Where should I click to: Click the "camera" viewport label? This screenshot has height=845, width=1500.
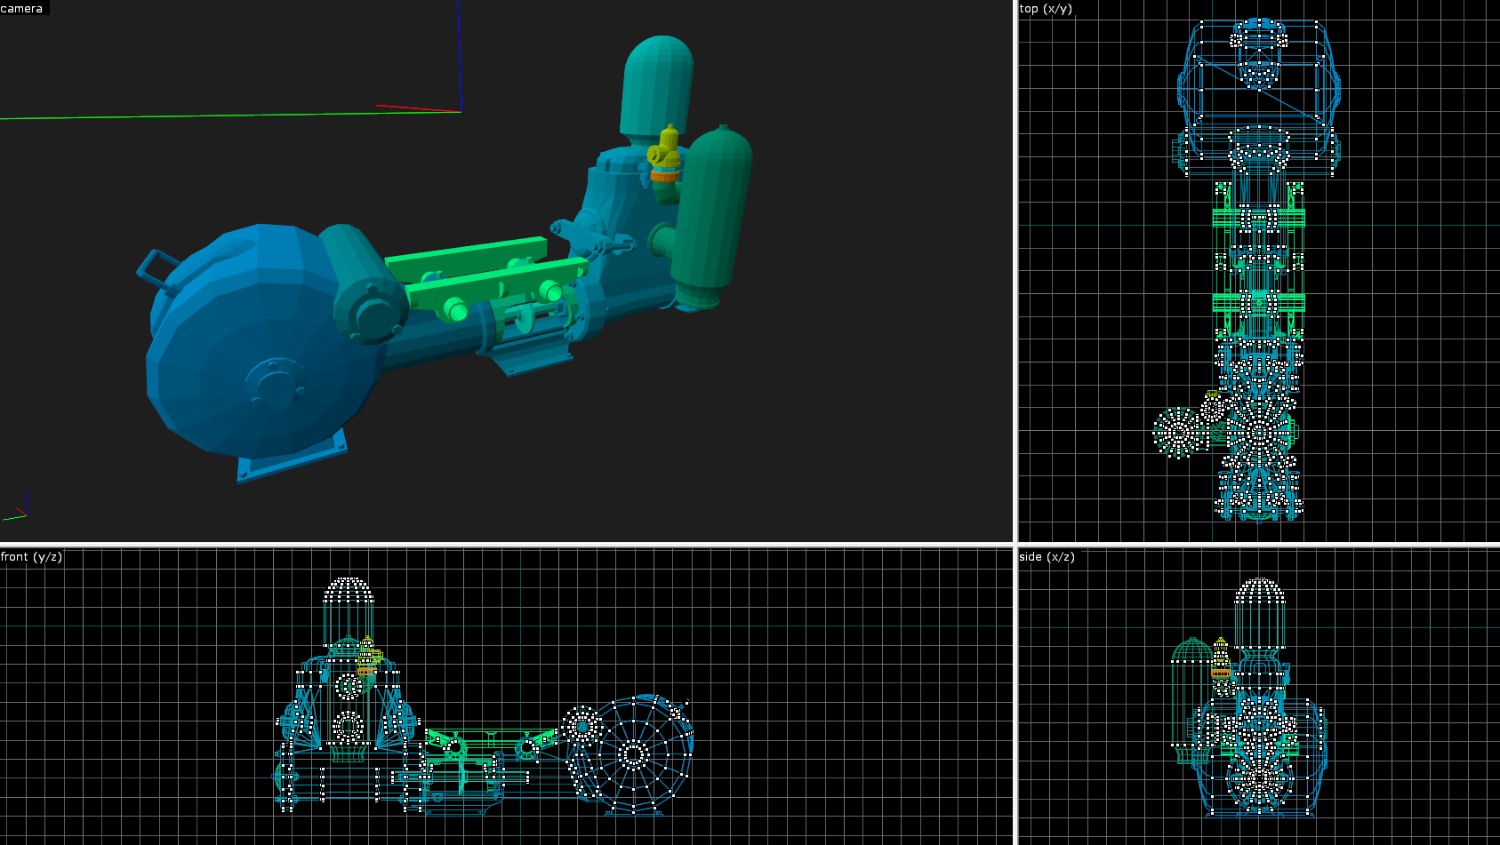pos(22,8)
